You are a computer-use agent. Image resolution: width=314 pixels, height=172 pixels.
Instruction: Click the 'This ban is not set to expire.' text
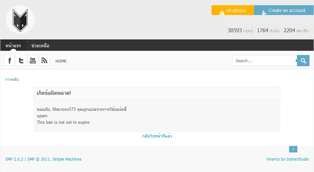tap(64, 122)
